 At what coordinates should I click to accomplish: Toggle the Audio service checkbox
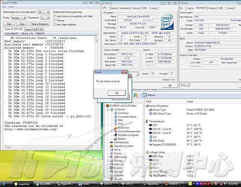click(x=54, y=16)
